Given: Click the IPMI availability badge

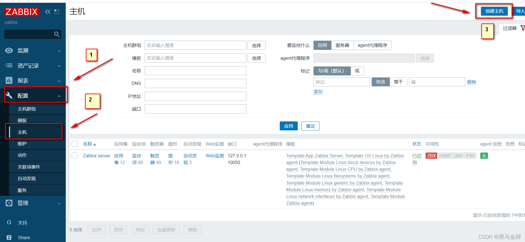Looking at the screenshot, I should (x=471, y=156).
